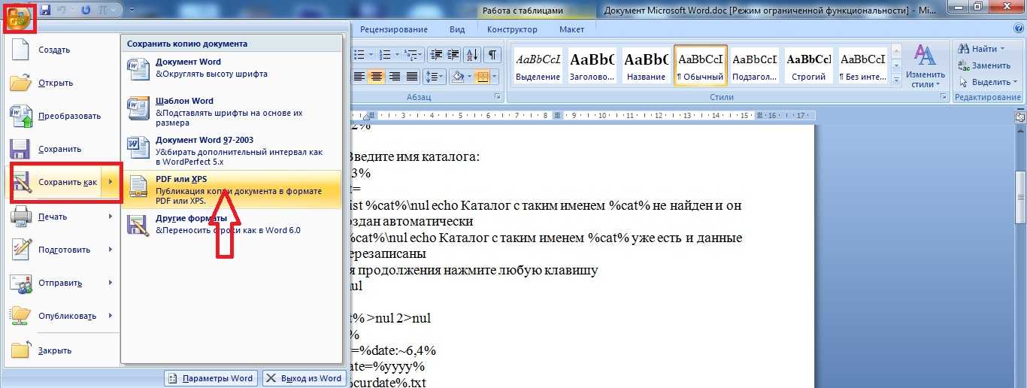Viewport: 1027px width, 388px height.
Task: Toggle the ruler button above scrollbar
Action: click(x=1020, y=117)
